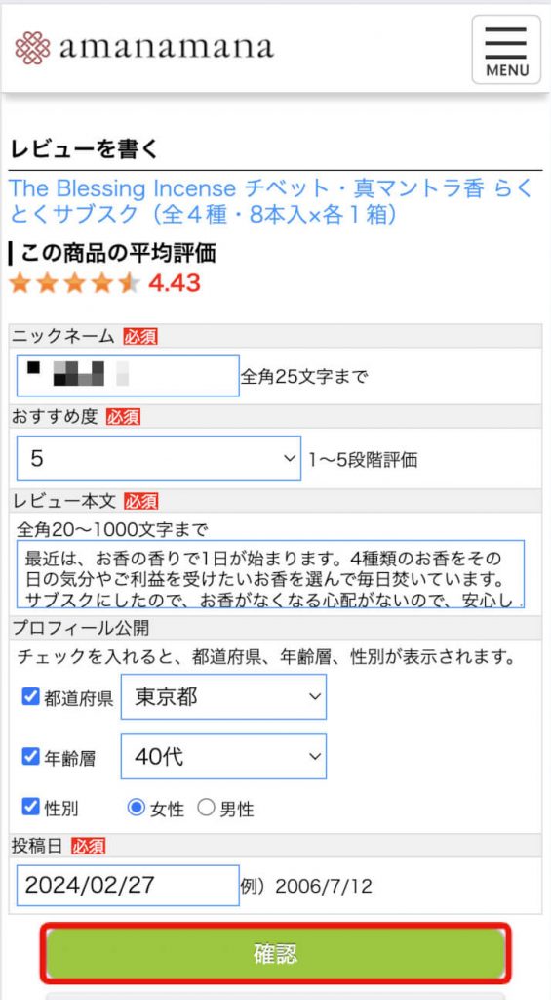Click the chevron arrow on rating select

pos(290,459)
